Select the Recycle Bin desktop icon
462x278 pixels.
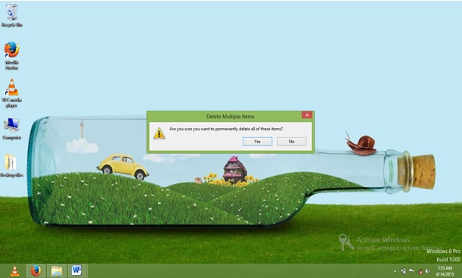pos(12,16)
